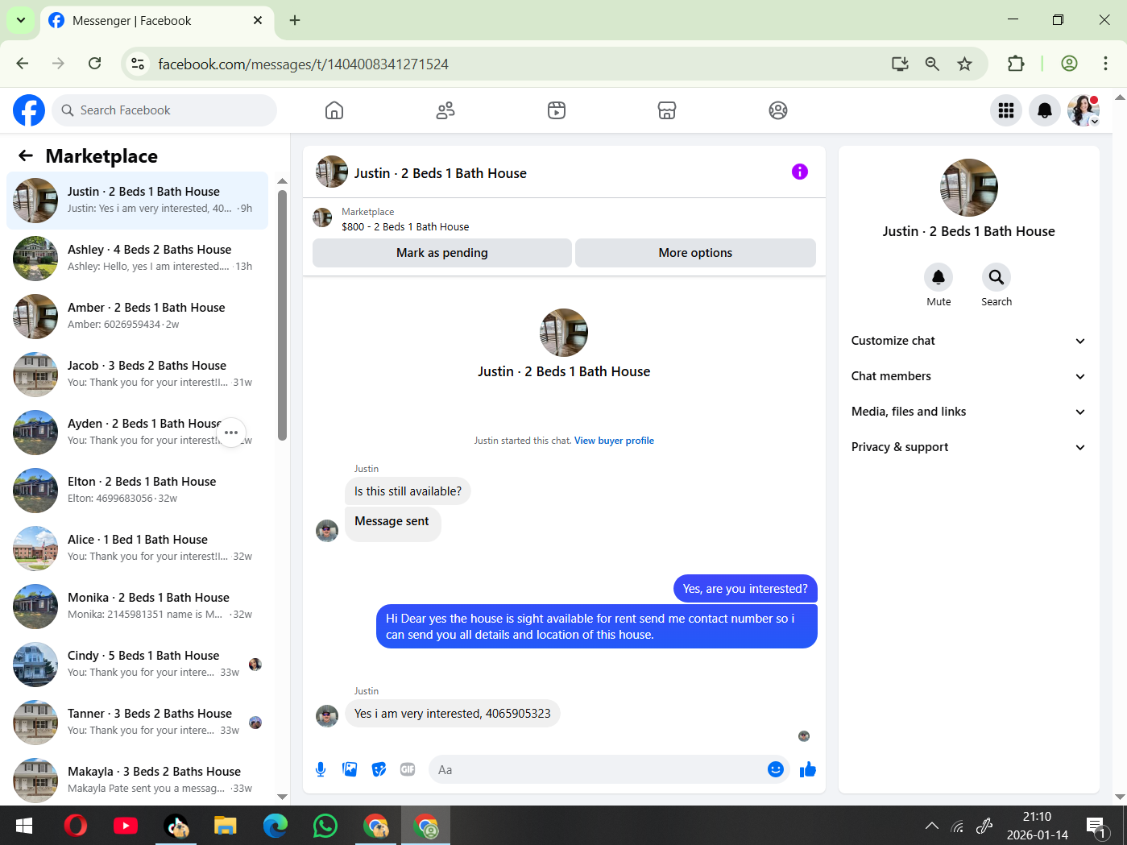
Task: Open Tanner 3 Beds 2 Baths House chat
Action: [137, 723]
